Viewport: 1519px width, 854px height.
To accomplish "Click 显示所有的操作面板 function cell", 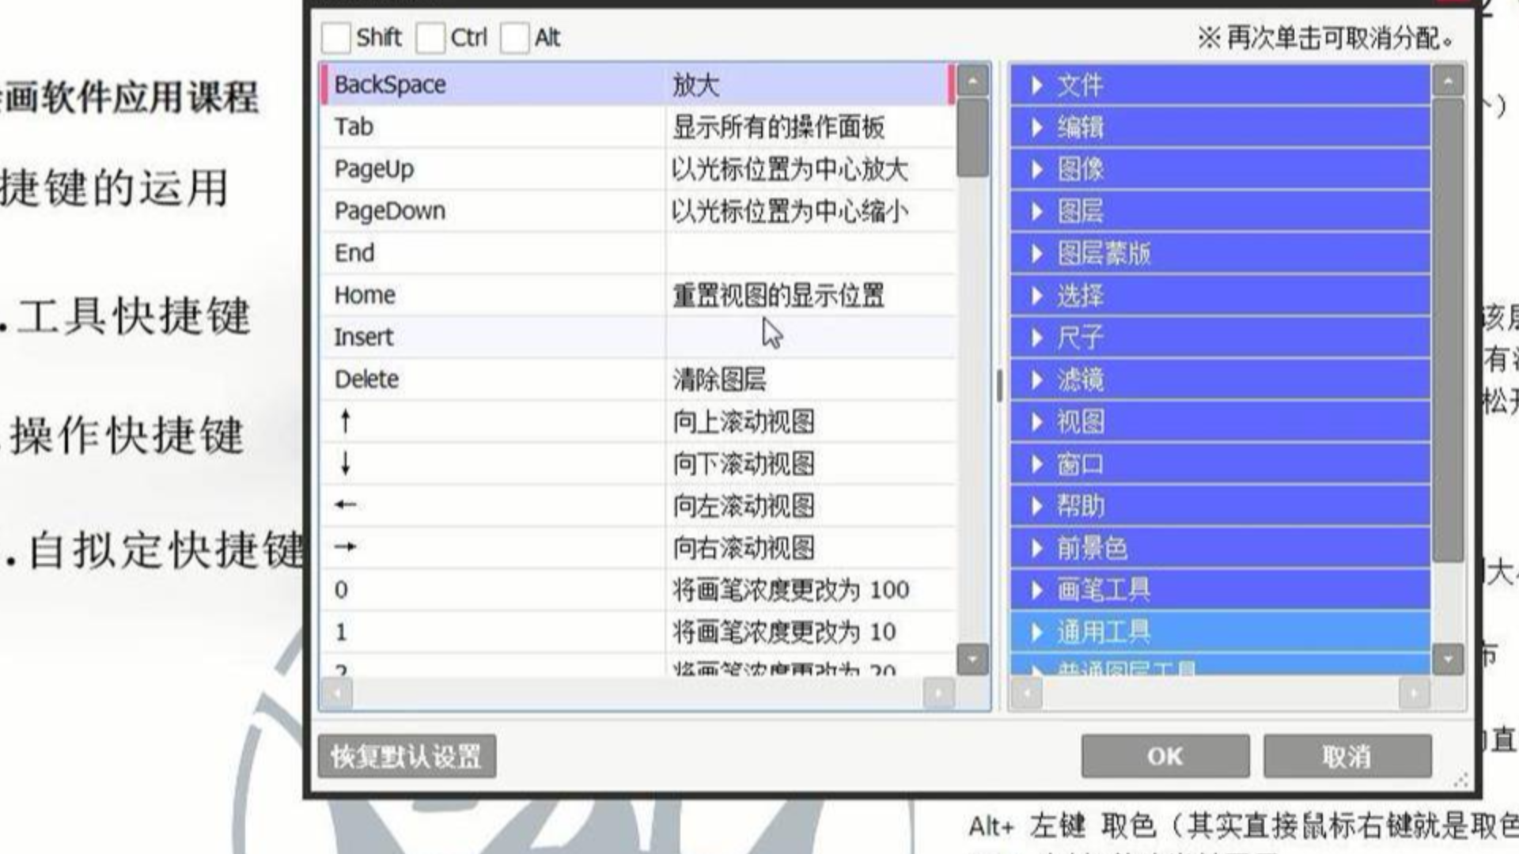I will click(812, 127).
